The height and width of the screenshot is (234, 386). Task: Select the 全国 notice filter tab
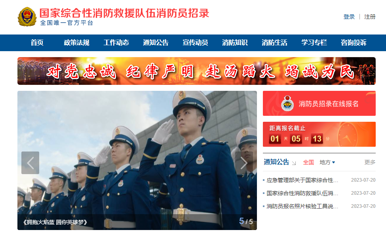click(308, 162)
